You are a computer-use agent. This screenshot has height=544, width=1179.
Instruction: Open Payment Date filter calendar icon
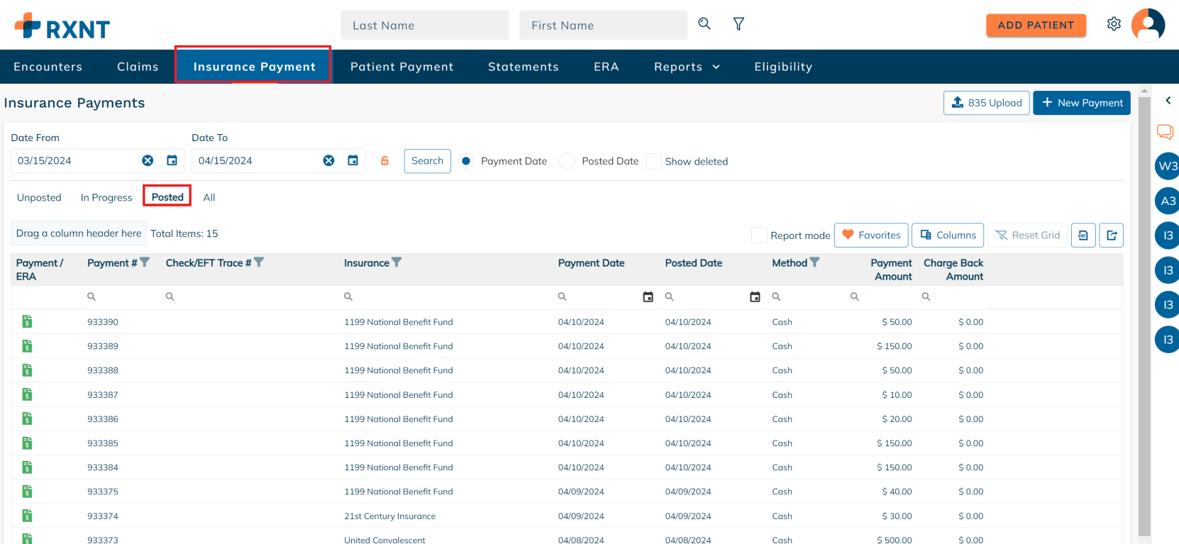tap(648, 297)
